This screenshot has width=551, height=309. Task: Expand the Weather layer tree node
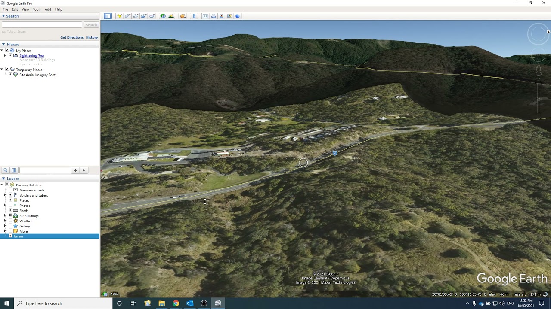click(x=5, y=221)
